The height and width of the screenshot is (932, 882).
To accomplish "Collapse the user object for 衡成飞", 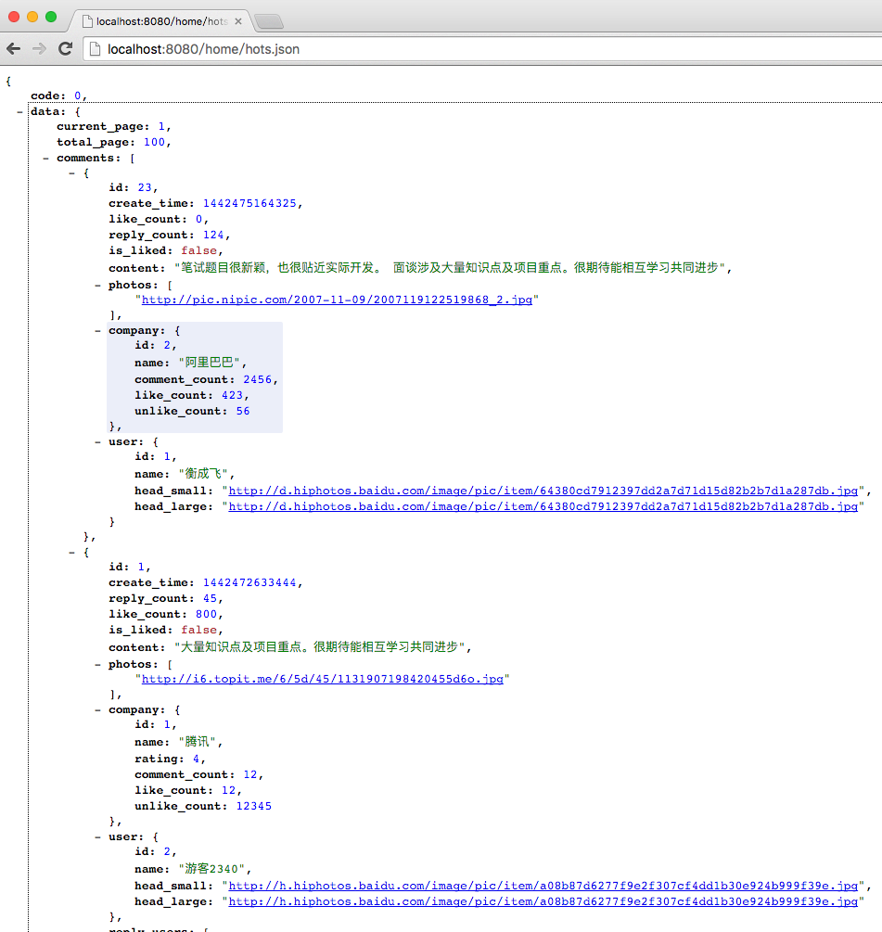I will pyautogui.click(x=98, y=442).
